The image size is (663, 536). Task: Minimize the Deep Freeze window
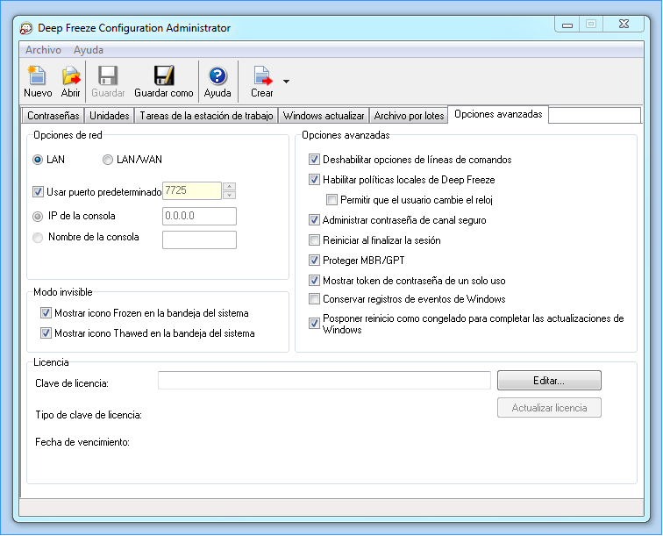pos(567,25)
